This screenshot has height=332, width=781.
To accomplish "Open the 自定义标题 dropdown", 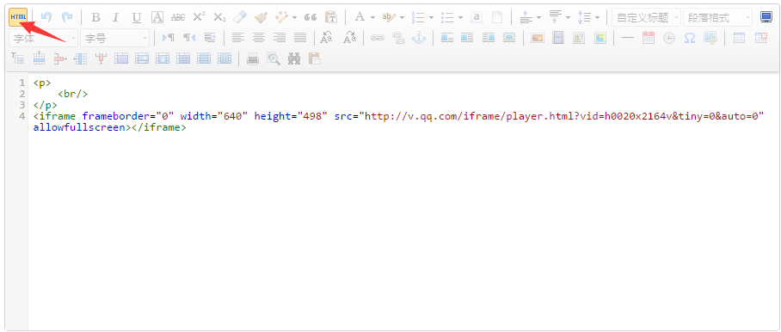I will pos(646,18).
